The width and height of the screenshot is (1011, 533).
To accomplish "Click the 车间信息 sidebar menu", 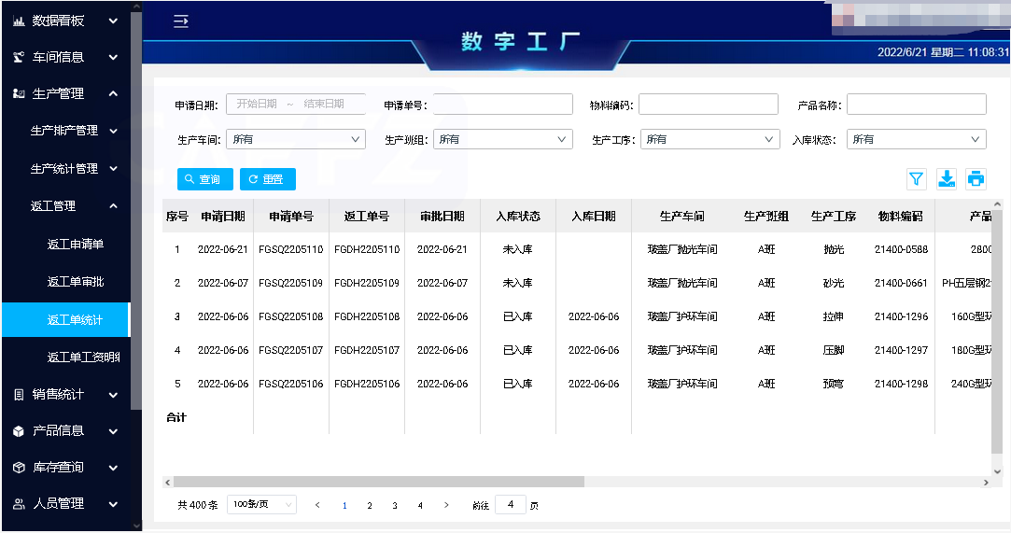I will 65,57.
